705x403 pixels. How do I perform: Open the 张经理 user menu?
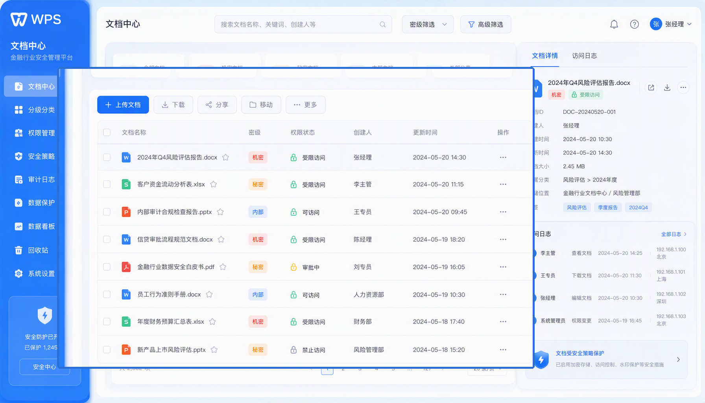(x=671, y=24)
